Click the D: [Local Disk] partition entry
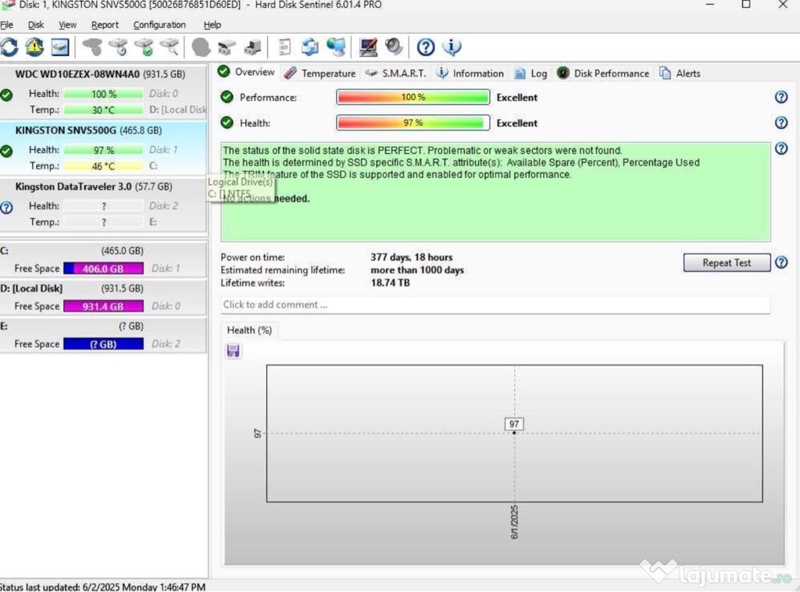Viewport: 800px width, 592px height. pyautogui.click(x=104, y=298)
